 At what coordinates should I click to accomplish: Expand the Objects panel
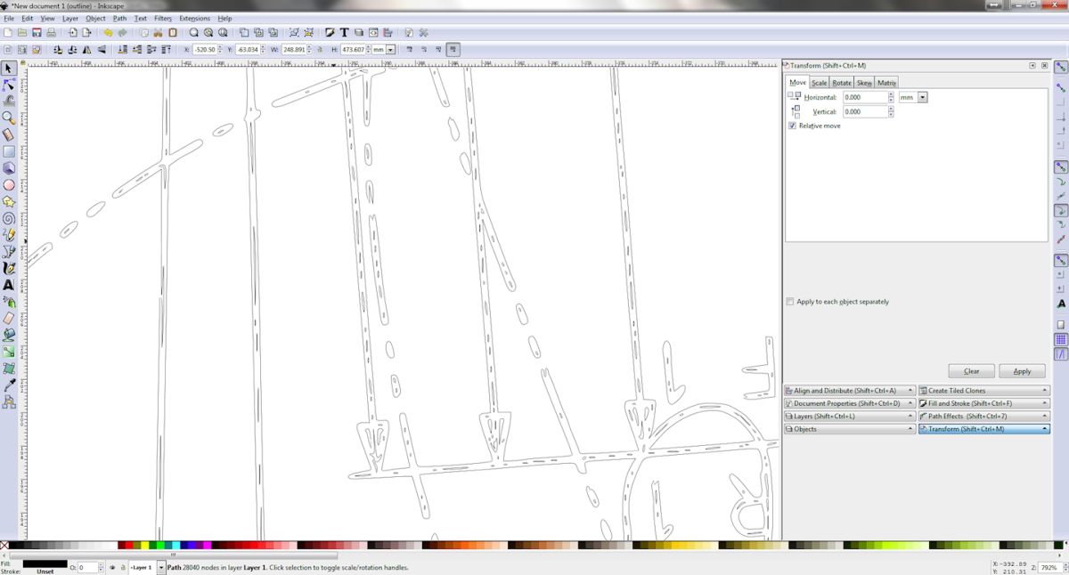849,429
